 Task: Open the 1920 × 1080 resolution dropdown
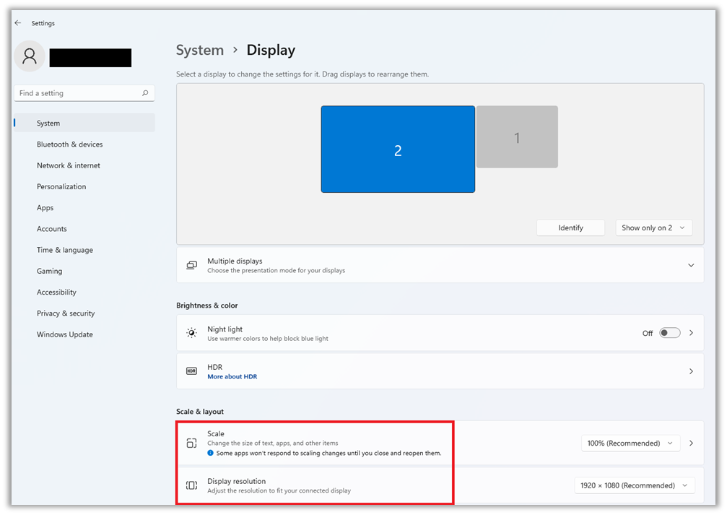[x=634, y=485]
